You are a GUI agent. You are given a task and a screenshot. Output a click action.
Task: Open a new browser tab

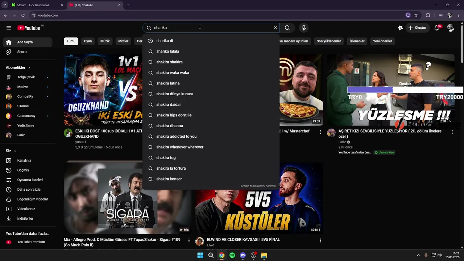pos(128,5)
